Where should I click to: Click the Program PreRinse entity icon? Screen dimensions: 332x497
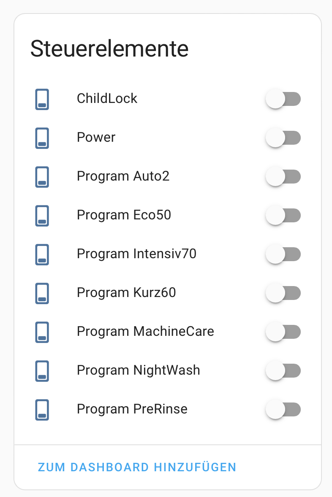42,410
